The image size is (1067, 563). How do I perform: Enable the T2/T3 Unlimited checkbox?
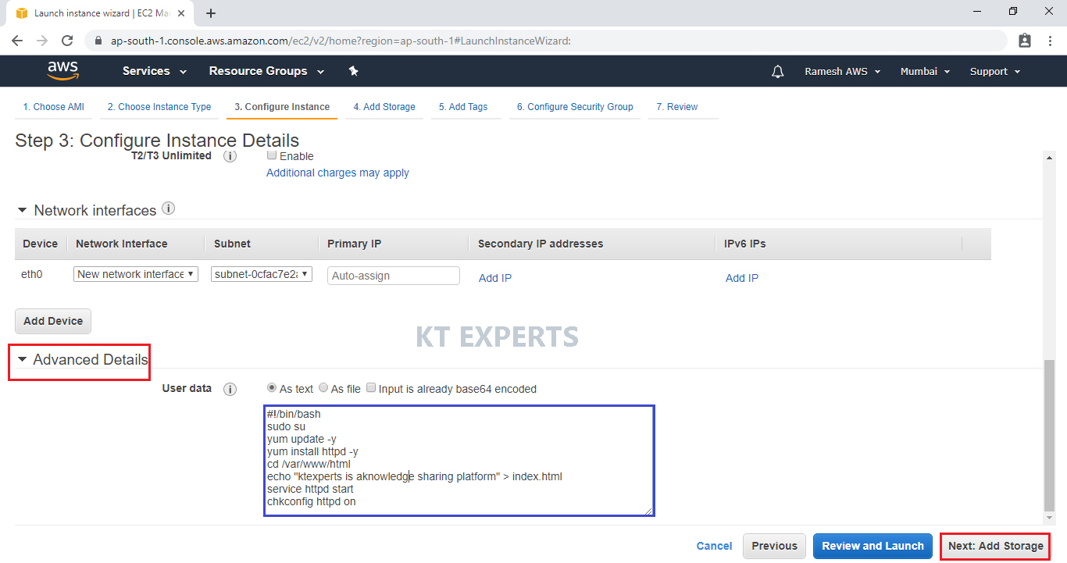click(272, 155)
